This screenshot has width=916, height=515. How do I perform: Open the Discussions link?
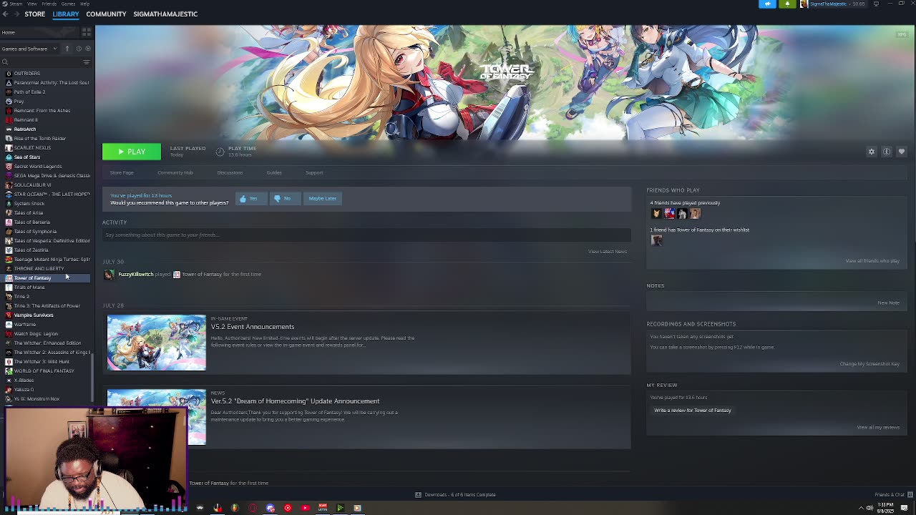[230, 172]
